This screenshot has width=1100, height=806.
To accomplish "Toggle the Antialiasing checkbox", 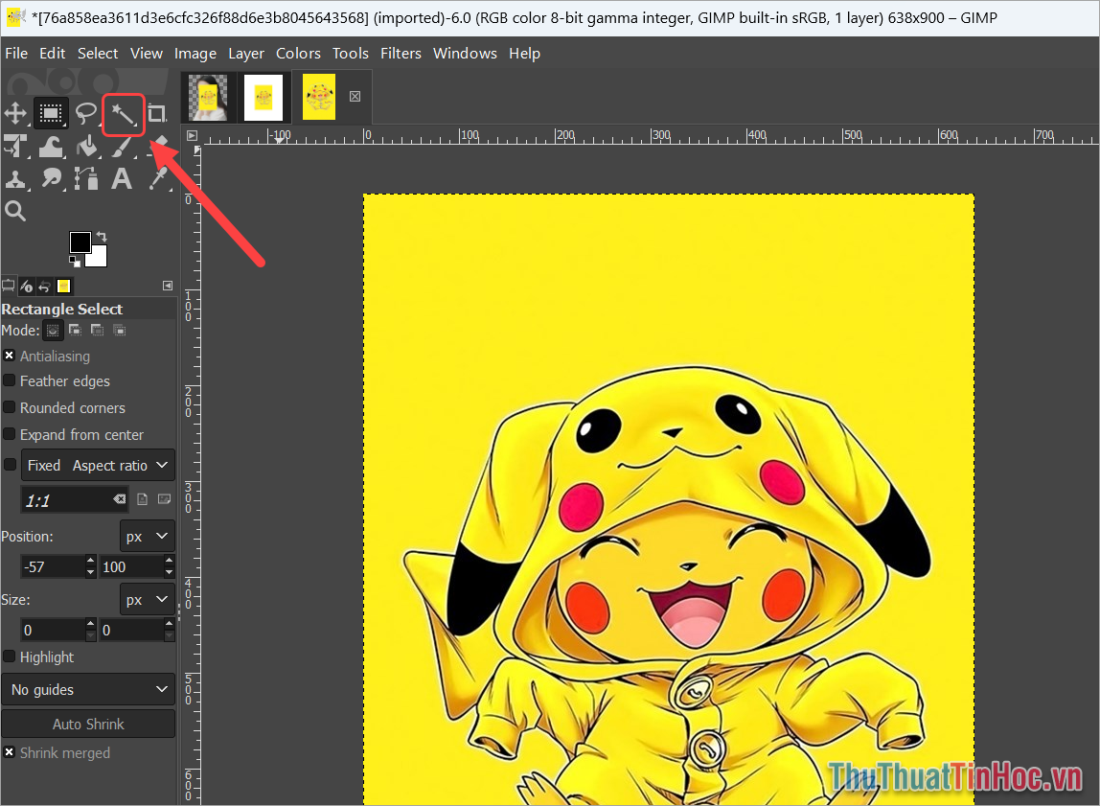I will (x=10, y=356).
